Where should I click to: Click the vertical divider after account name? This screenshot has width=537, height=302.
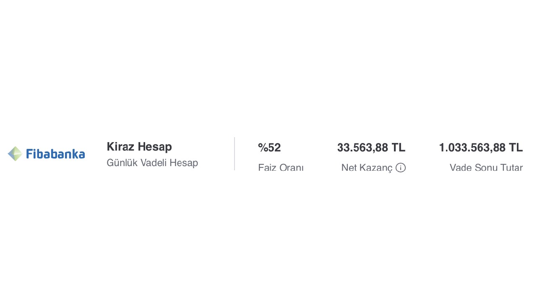coord(235,154)
